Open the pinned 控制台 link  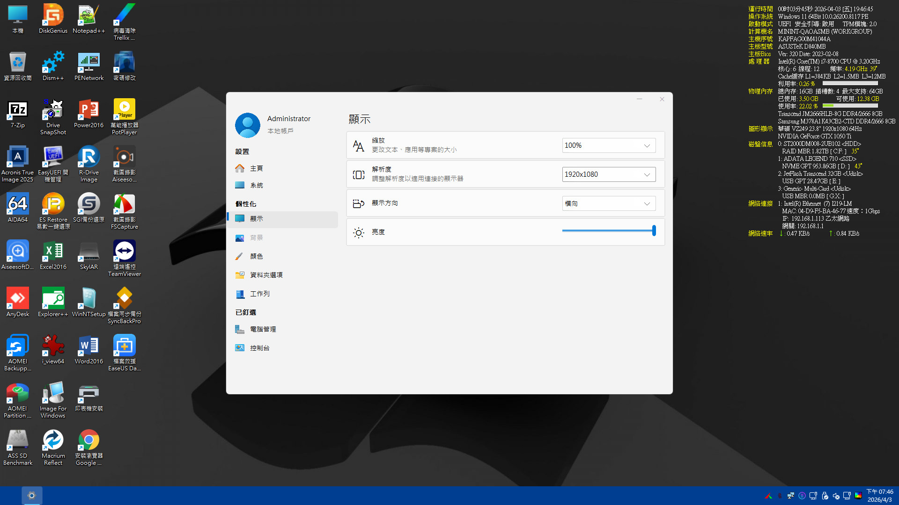point(259,348)
